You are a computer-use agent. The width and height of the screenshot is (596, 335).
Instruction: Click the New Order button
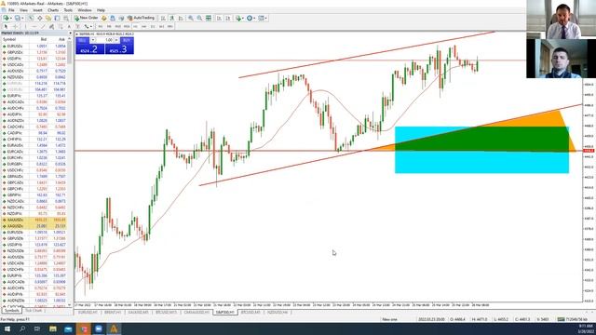coord(87,18)
